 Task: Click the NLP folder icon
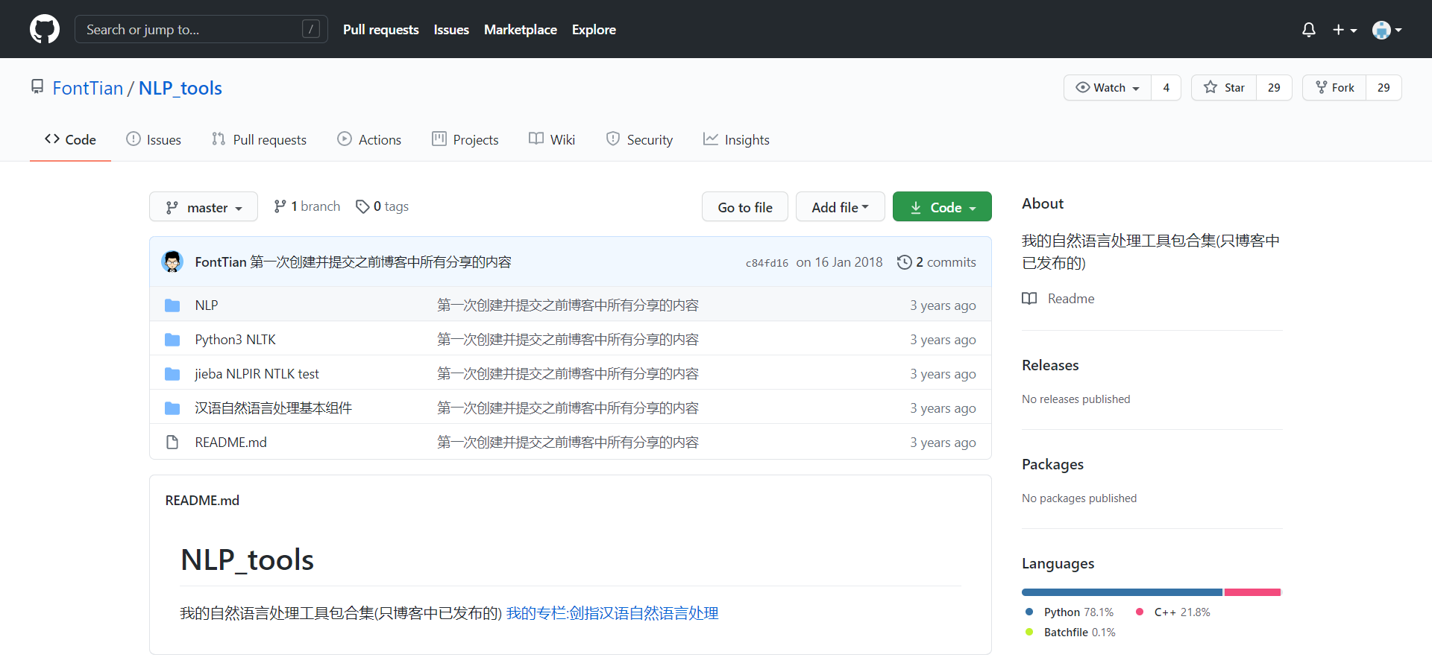(x=172, y=305)
